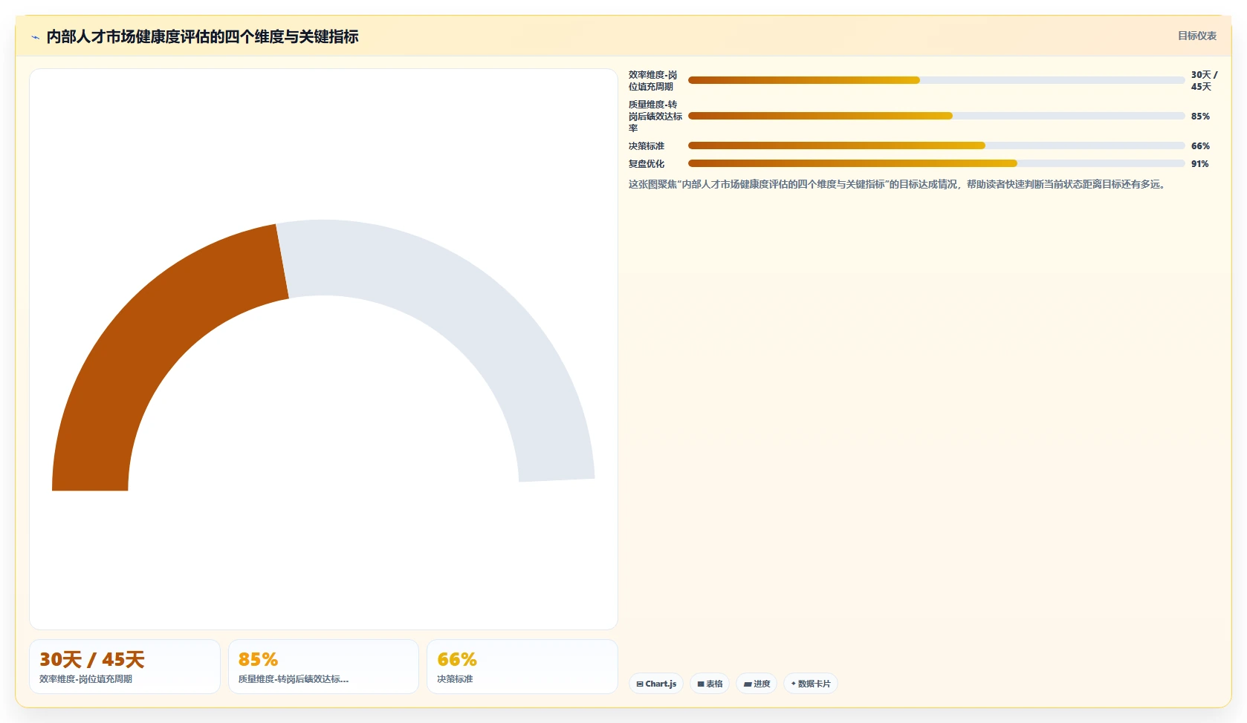Image resolution: width=1247 pixels, height=723 pixels.
Task: Click the 效率维度-岗位填充周期 label in the progress list
Action: [x=653, y=81]
